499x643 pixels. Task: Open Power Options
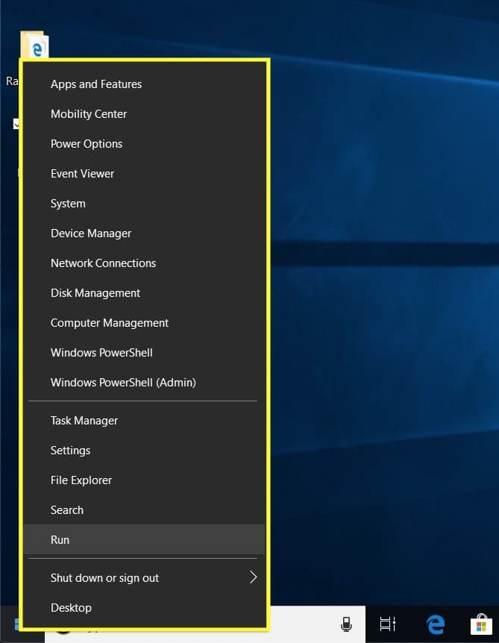coord(144,144)
